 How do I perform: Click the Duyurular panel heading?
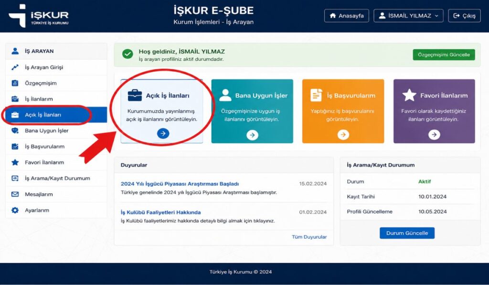pos(134,165)
